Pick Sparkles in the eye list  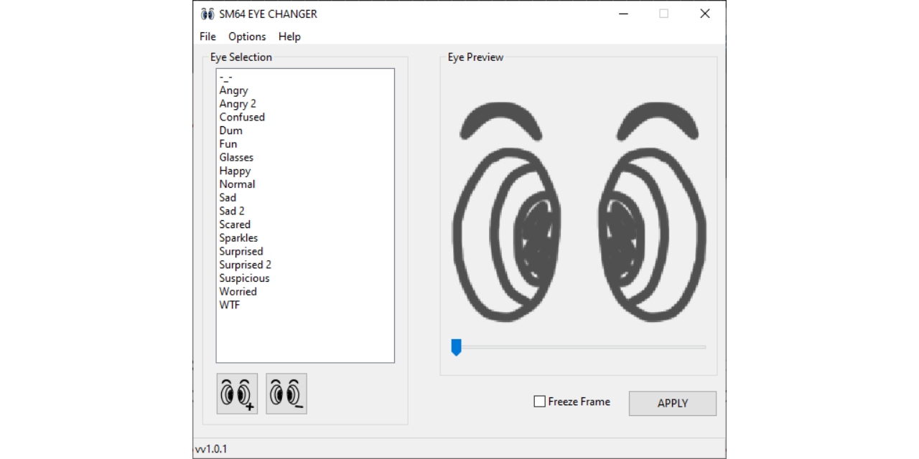point(305,237)
